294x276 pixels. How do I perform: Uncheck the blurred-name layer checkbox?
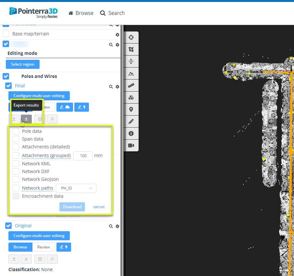coord(6,44)
